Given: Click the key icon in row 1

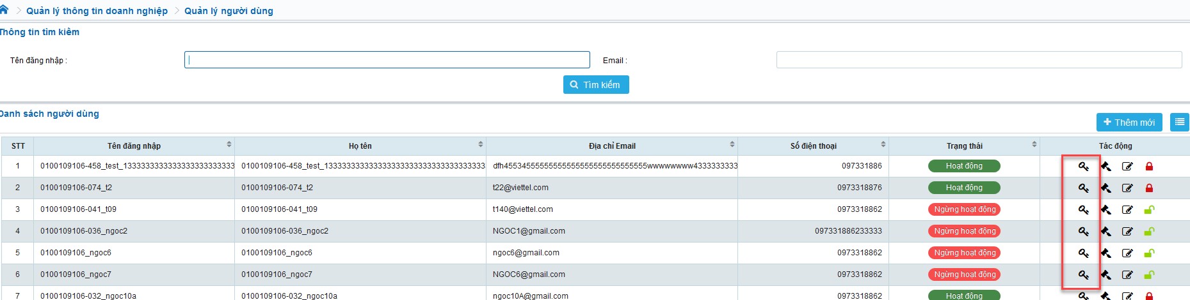Looking at the screenshot, I should tap(1083, 167).
